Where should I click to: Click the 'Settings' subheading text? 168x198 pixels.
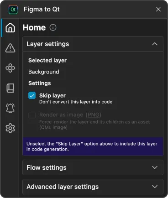pyautogui.click(x=40, y=83)
